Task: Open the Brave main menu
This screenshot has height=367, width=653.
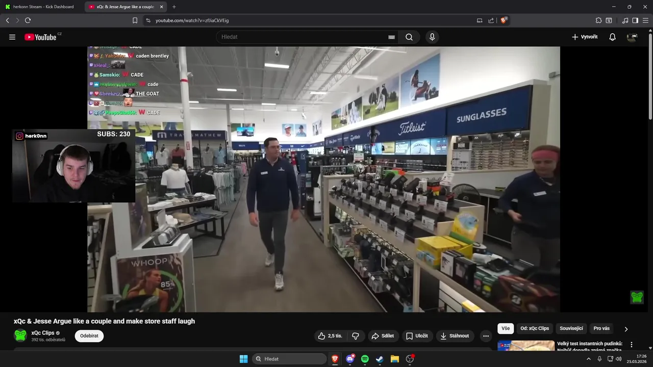Action: pos(645,20)
